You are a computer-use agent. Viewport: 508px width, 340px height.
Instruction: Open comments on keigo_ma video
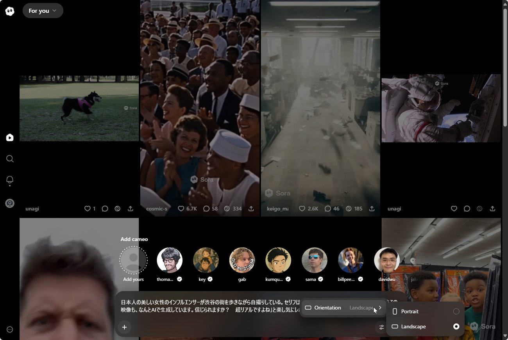click(x=328, y=209)
